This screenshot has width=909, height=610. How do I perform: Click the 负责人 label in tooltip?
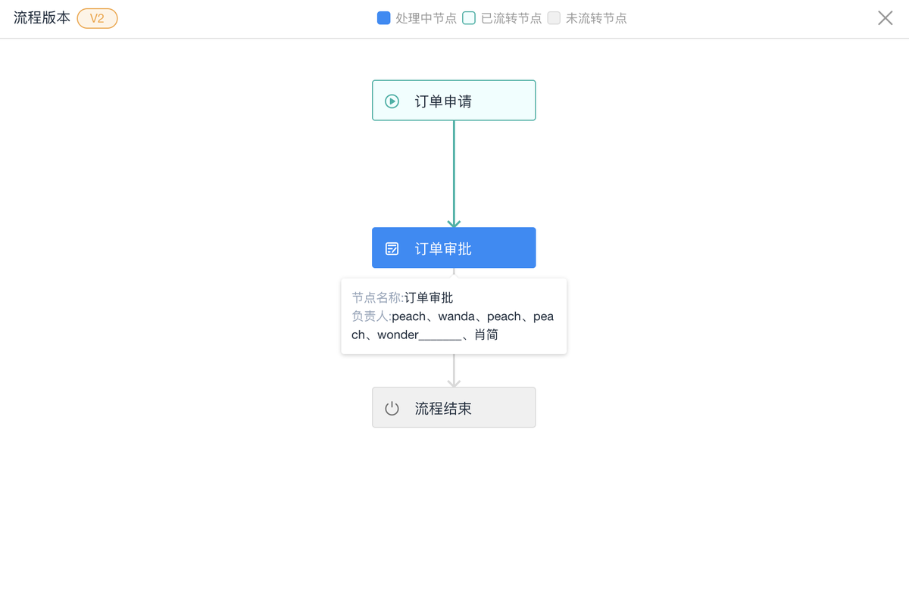371,316
